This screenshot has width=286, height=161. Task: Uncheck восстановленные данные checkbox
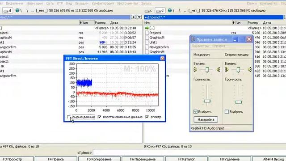[99, 117]
